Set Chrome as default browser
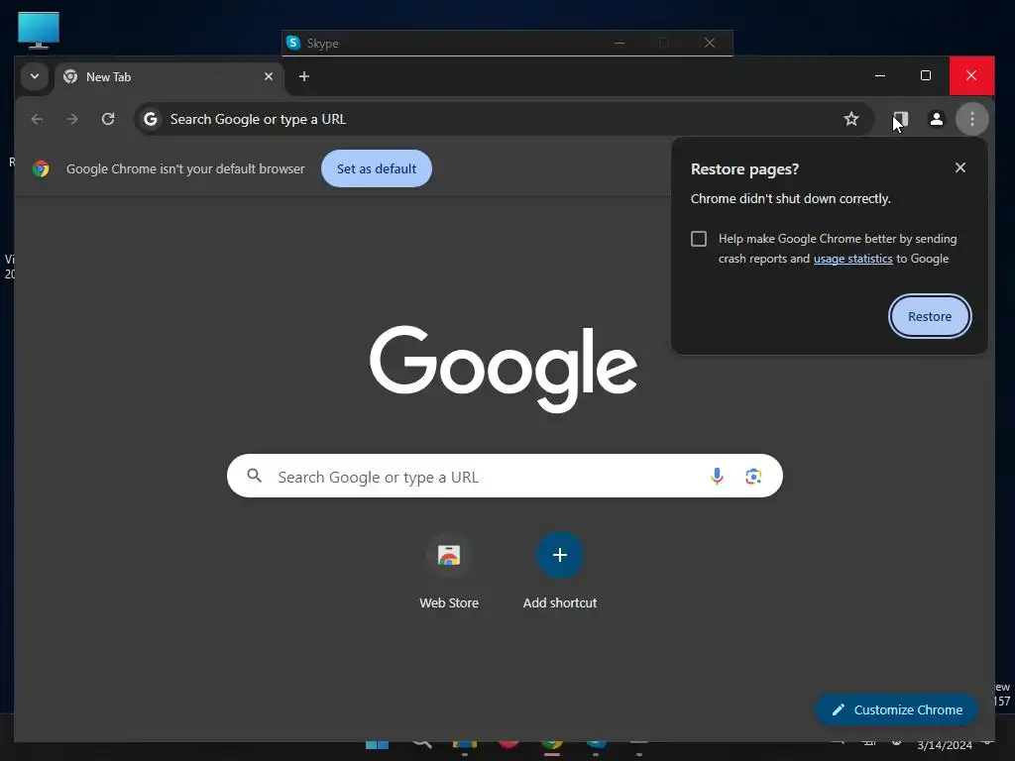The height and width of the screenshot is (761, 1015). tap(377, 168)
